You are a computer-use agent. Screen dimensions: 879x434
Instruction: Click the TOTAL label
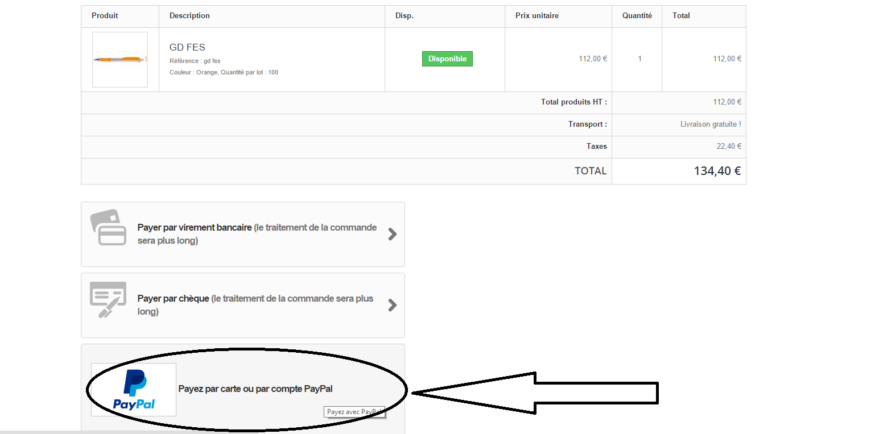[591, 171]
